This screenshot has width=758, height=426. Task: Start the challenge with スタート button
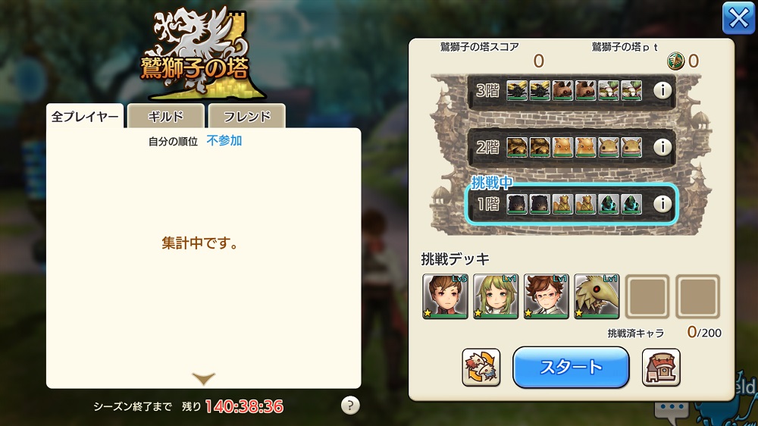(x=571, y=368)
